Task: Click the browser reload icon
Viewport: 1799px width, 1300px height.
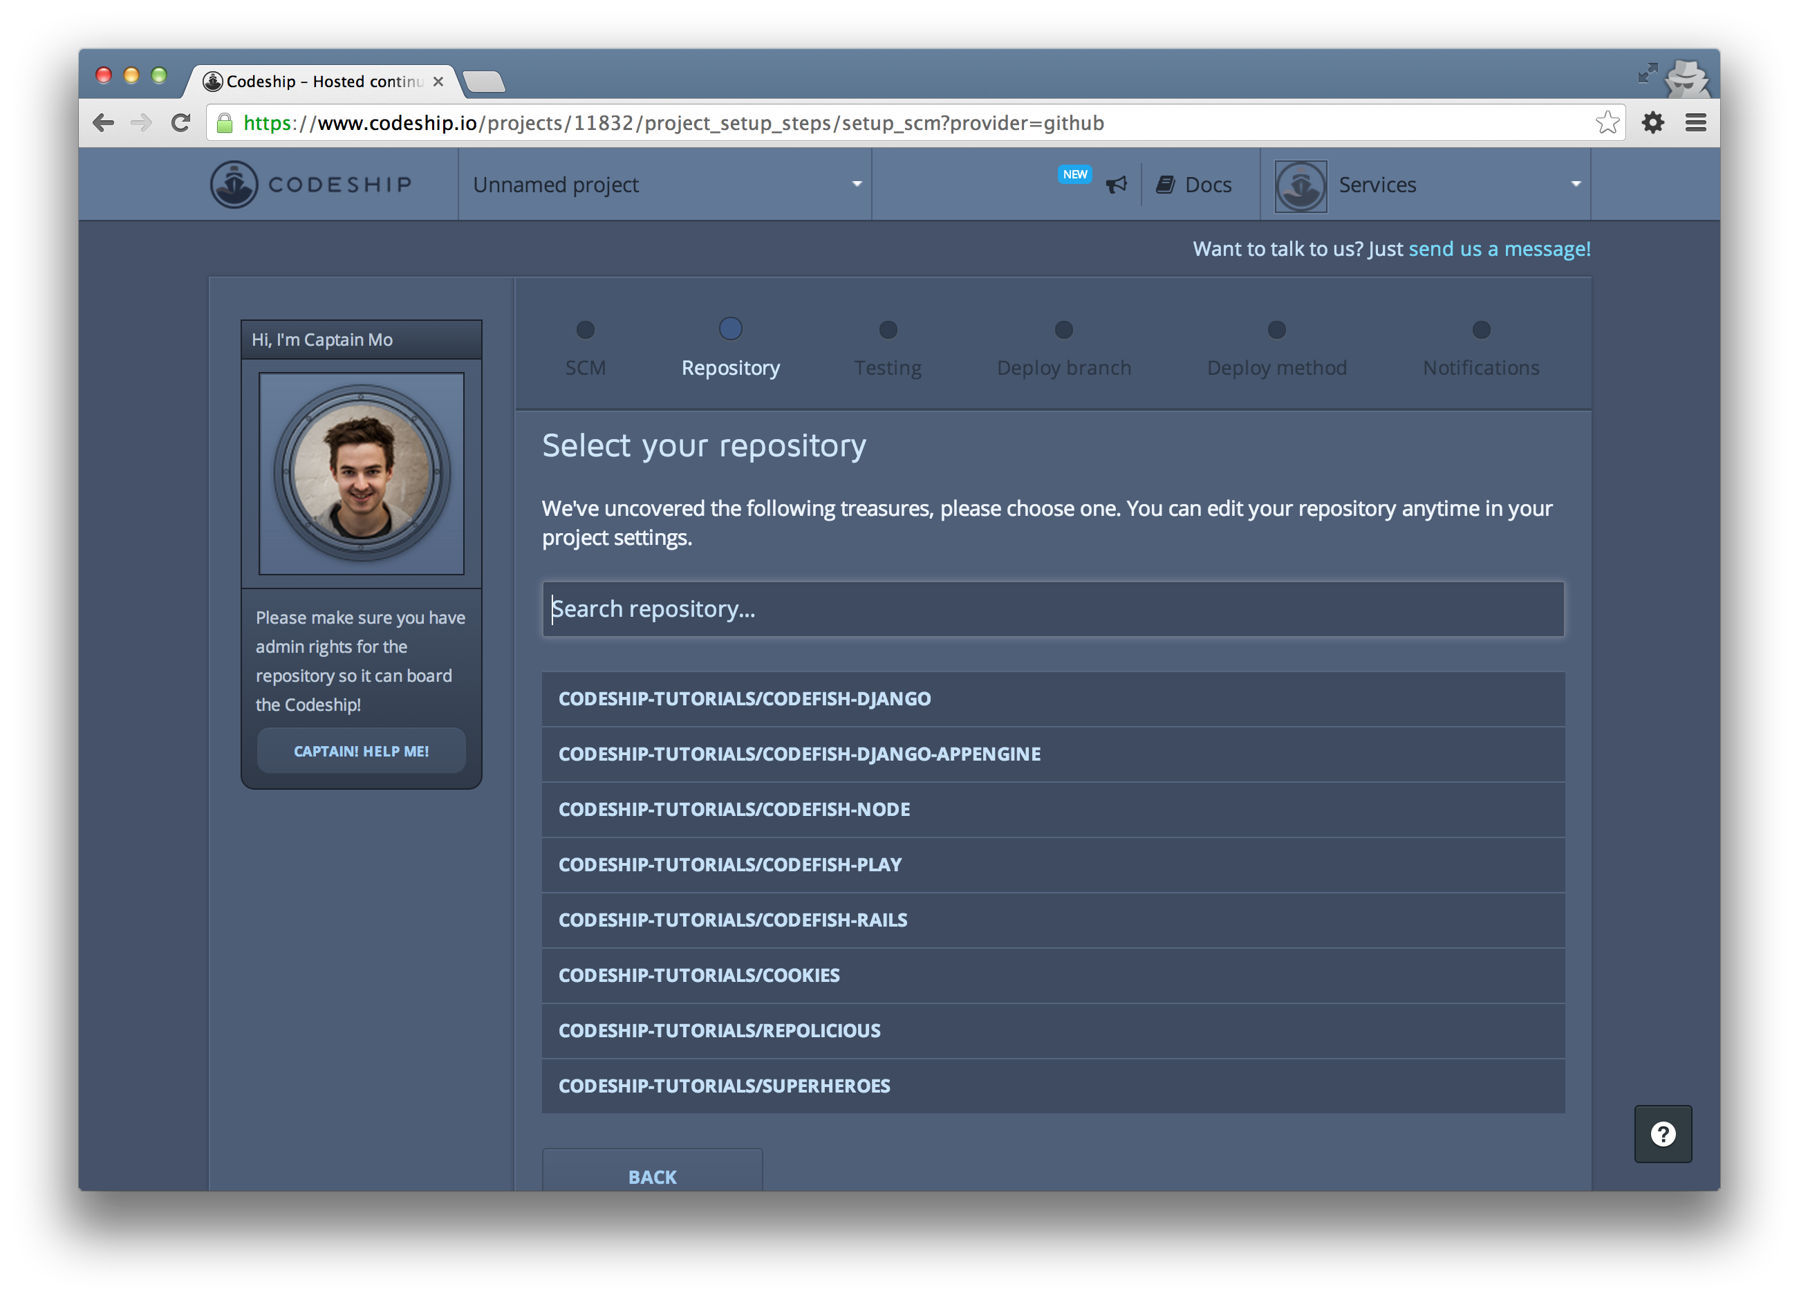Action: [181, 123]
